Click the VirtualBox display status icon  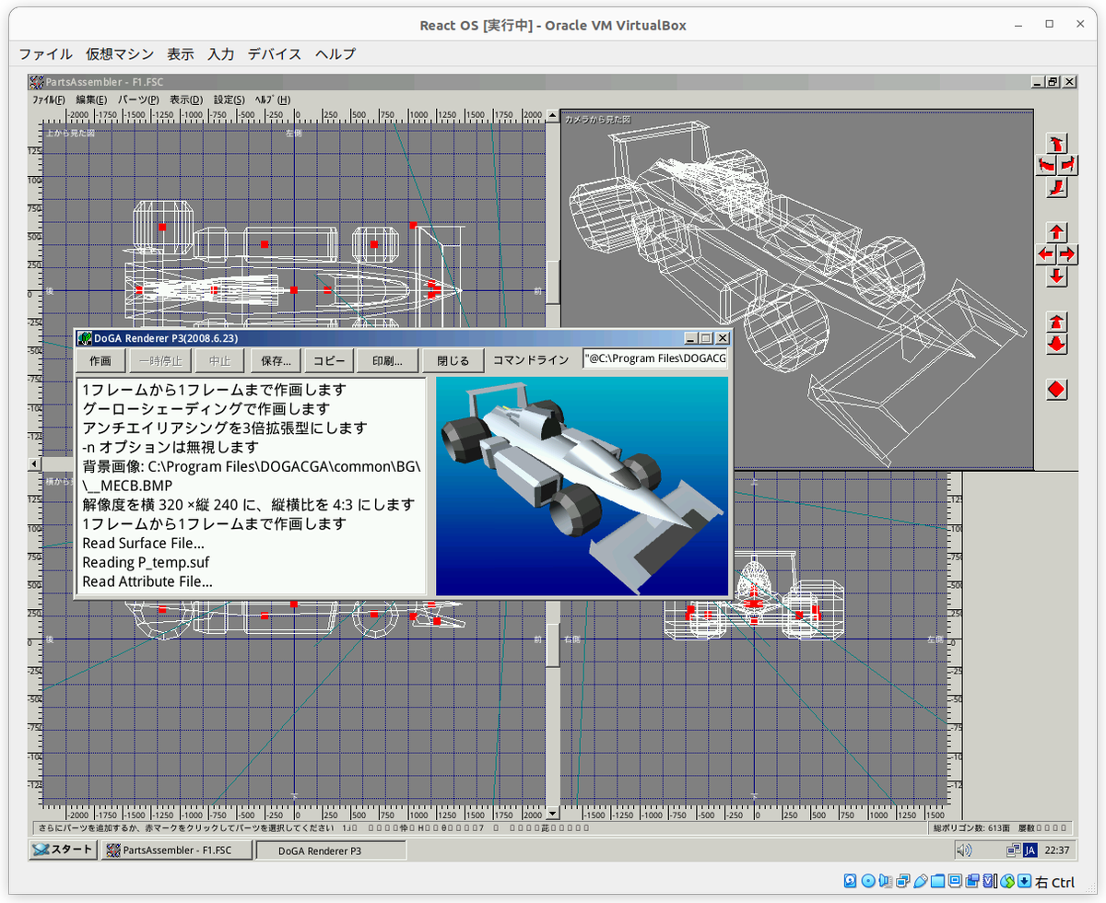955,882
